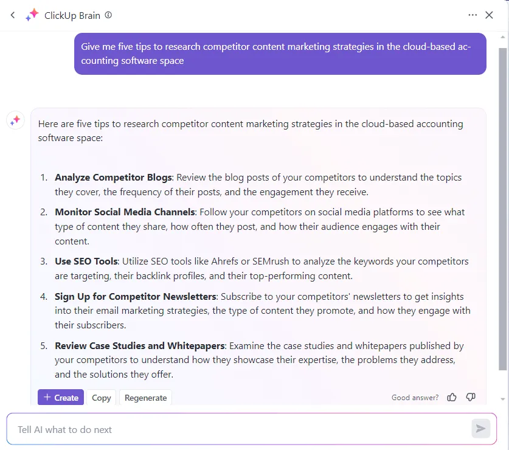
Task: Click the 'Good answer?' label
Action: (x=415, y=398)
